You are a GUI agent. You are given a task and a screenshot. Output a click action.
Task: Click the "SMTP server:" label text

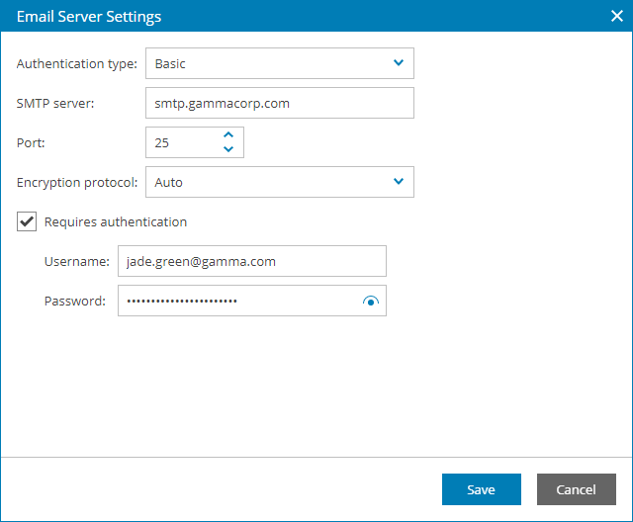click(x=55, y=104)
